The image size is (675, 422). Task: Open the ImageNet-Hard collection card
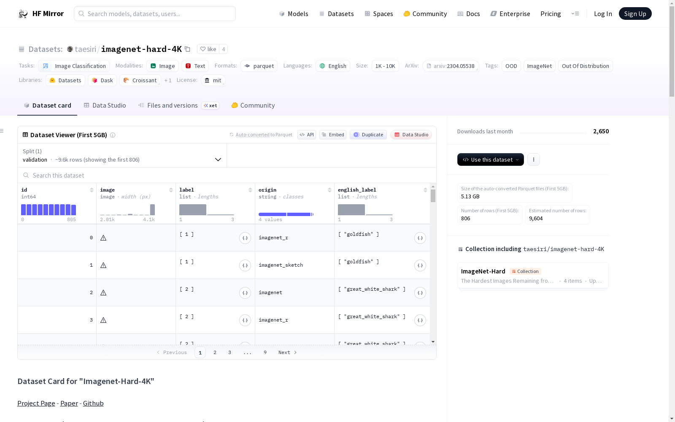(533, 276)
